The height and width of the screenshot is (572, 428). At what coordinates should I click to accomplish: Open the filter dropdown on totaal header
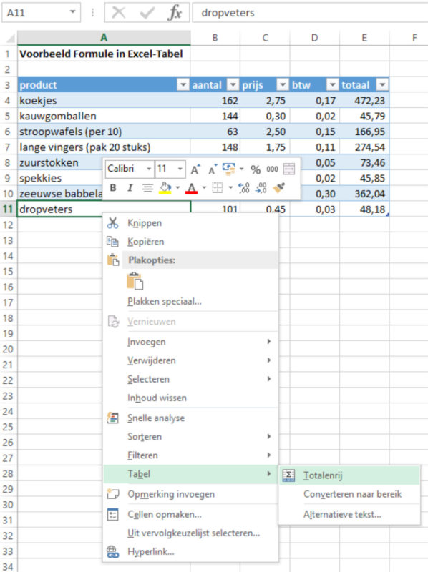coord(382,84)
